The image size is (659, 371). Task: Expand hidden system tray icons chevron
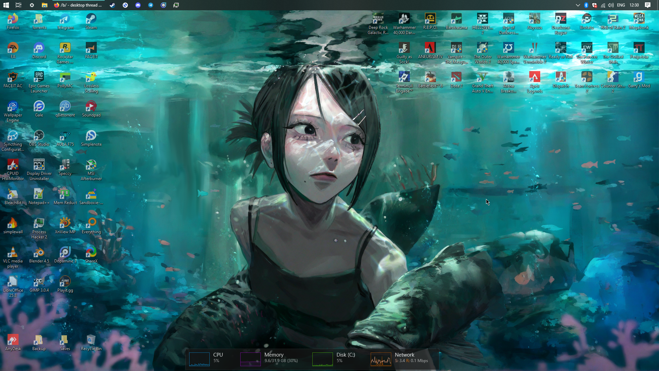[x=578, y=5]
